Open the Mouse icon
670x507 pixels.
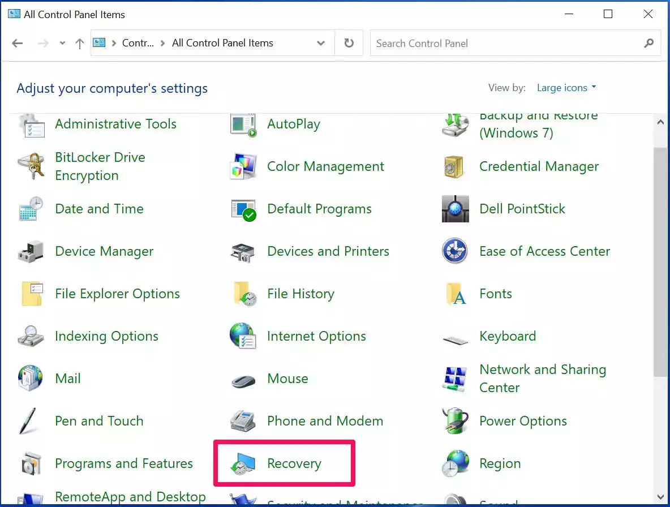click(243, 379)
